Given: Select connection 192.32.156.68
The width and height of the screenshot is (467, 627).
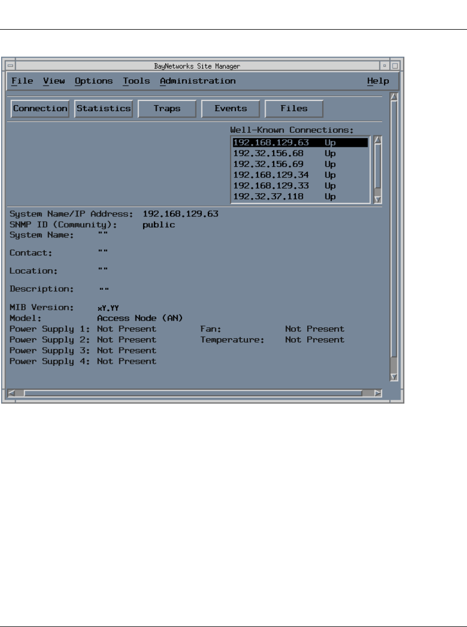Looking at the screenshot, I should click(300, 154).
